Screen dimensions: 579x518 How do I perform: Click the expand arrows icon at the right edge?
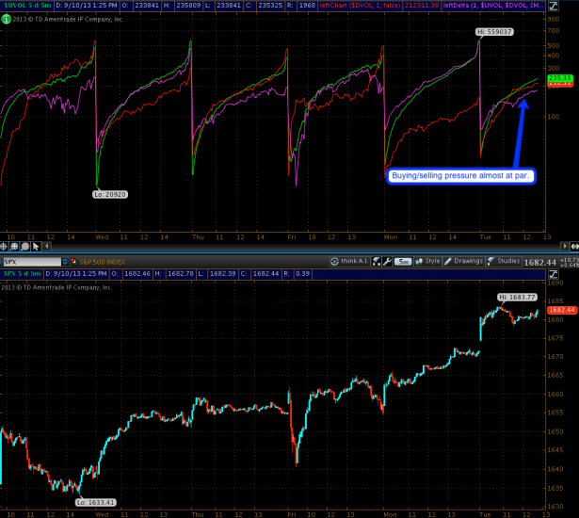(574, 246)
